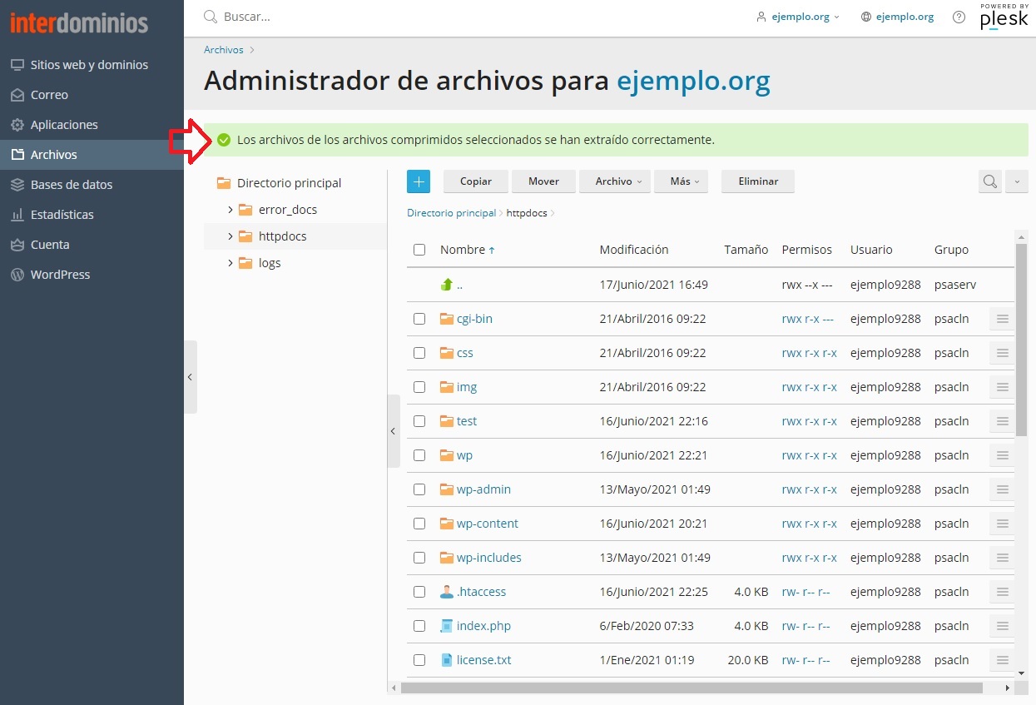Click the vertical scrollbar of the file list
Viewport: 1036px width, 705px height.
(1022, 340)
